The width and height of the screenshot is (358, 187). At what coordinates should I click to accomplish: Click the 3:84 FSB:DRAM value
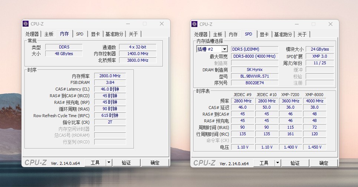coord(110,82)
